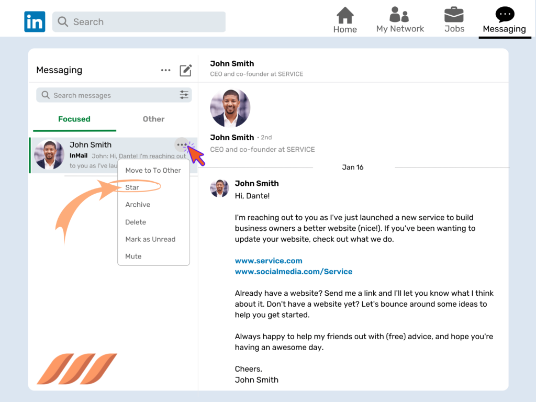The image size is (536, 402).
Task: Click John Smith sender name above message
Action: point(256,184)
